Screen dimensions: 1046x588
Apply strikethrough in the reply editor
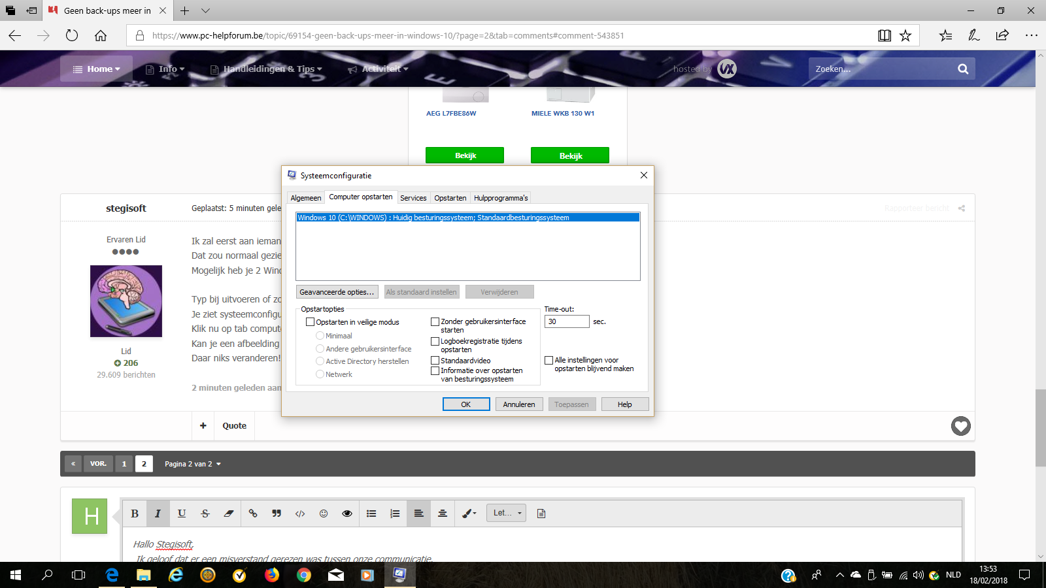tap(205, 514)
